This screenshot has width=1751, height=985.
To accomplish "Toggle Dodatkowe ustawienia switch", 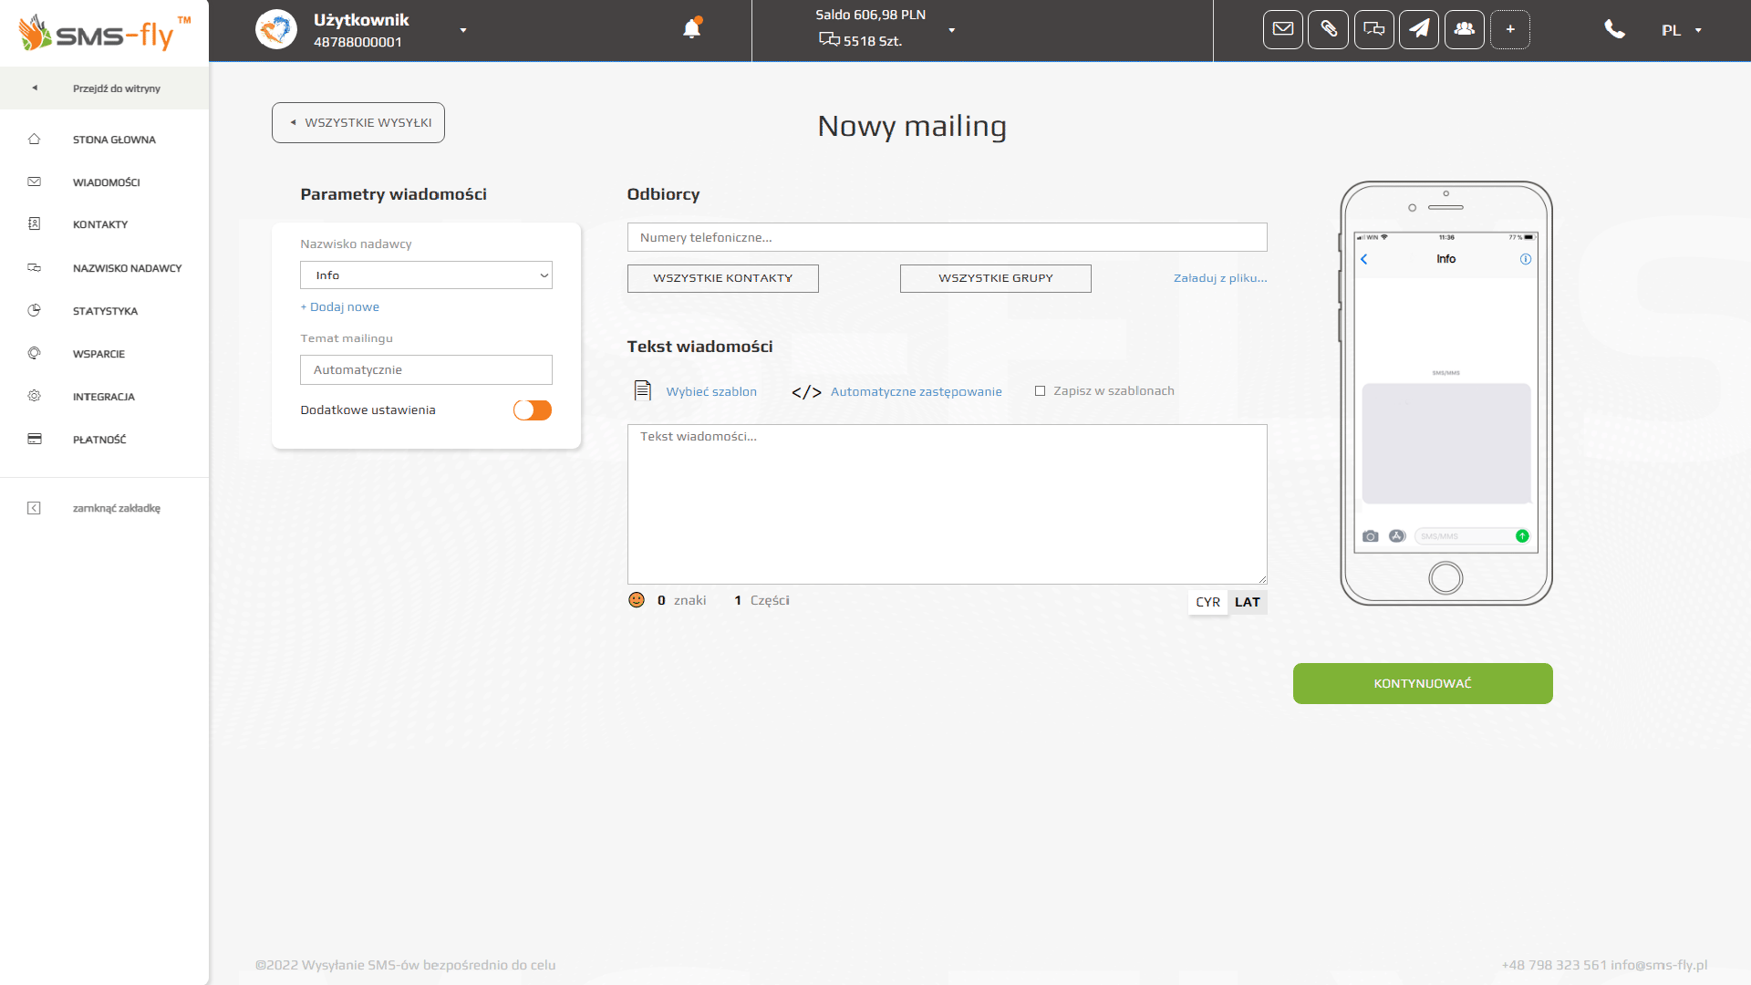I will pos(533,410).
